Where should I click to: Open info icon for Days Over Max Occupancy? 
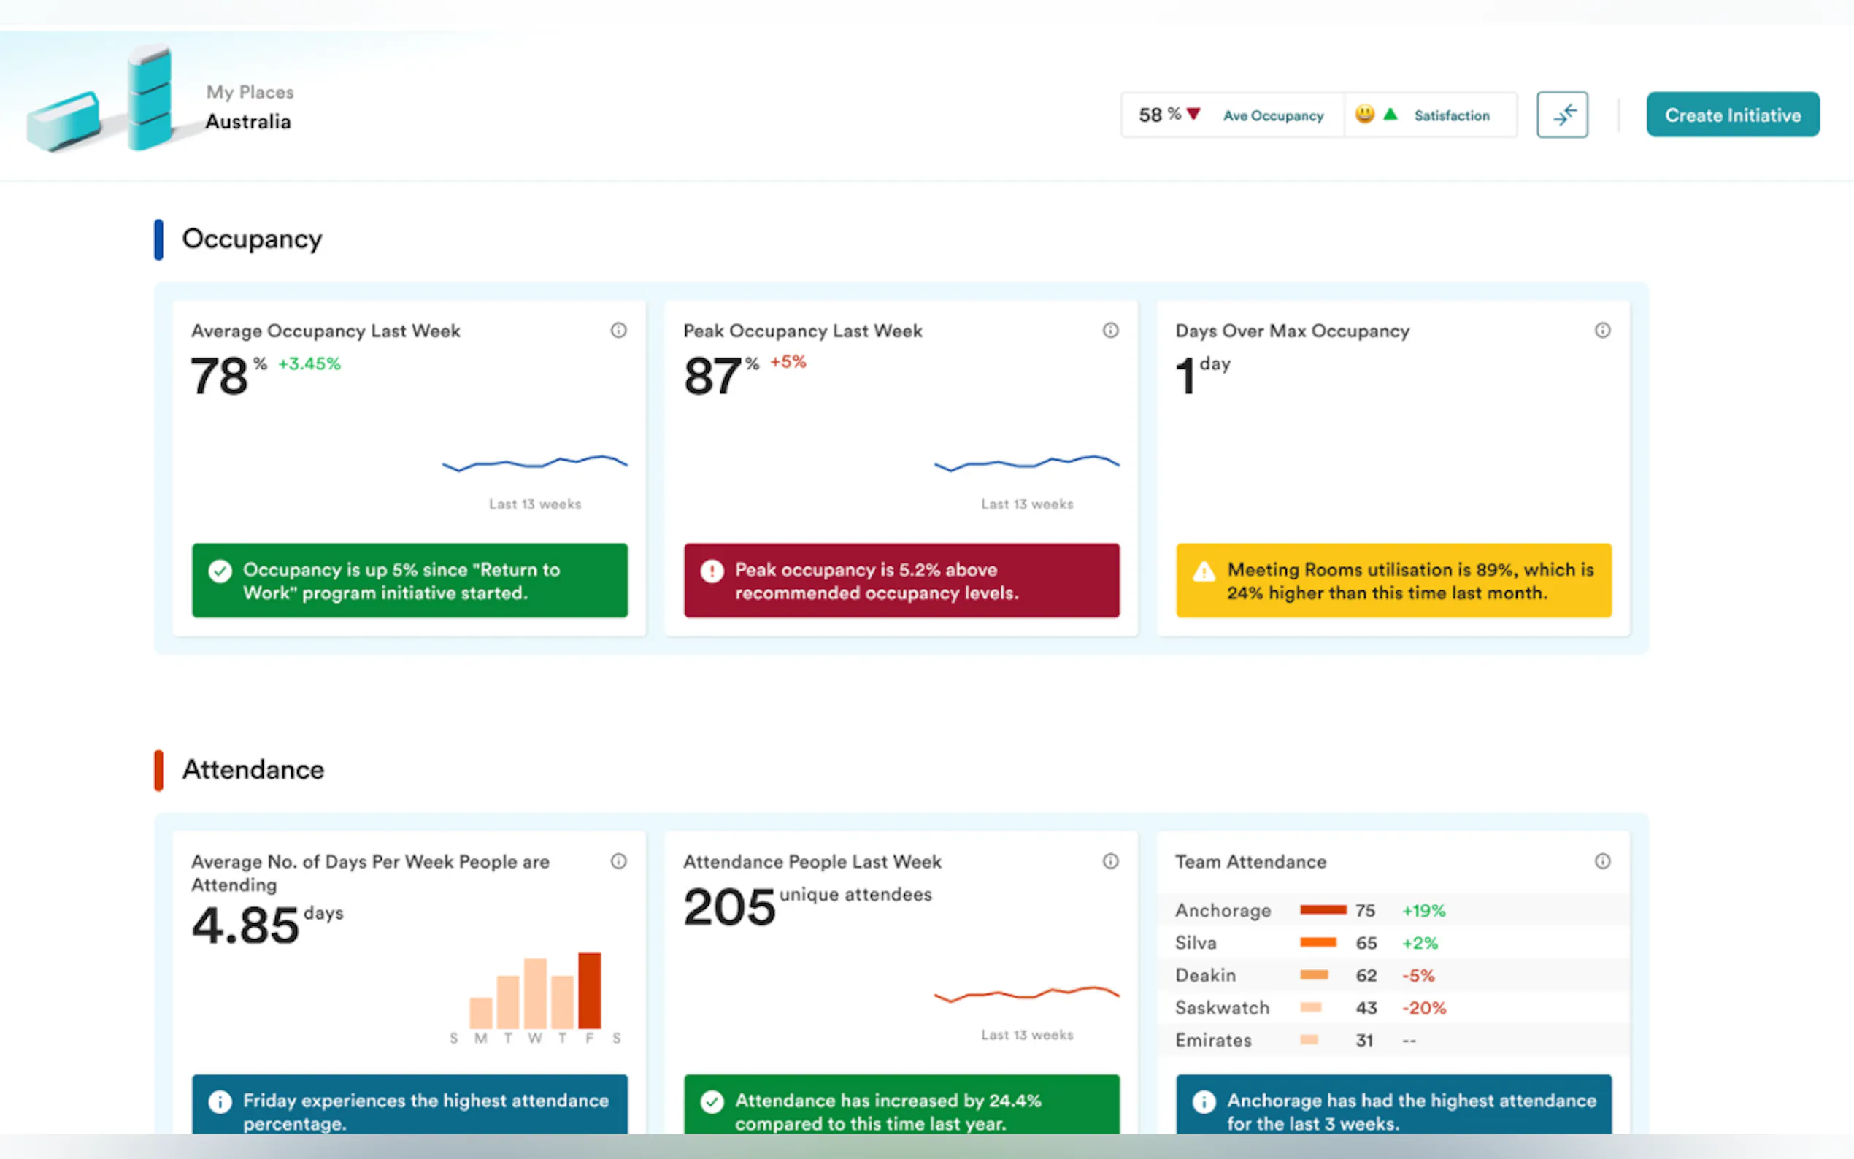pyautogui.click(x=1602, y=331)
